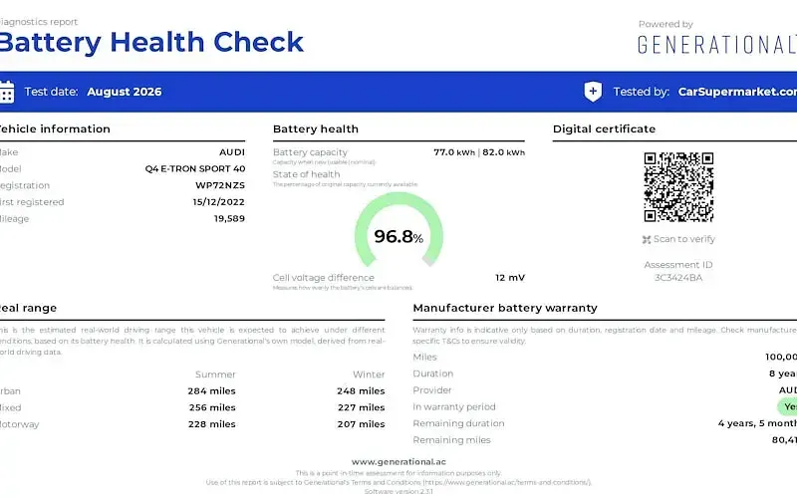Click the 12 mV cell voltage difference value
797x498 pixels.
coord(510,278)
